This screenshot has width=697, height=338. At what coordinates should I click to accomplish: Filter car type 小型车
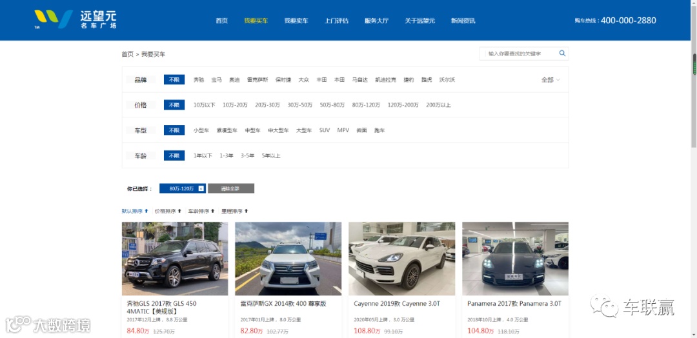(x=201, y=130)
